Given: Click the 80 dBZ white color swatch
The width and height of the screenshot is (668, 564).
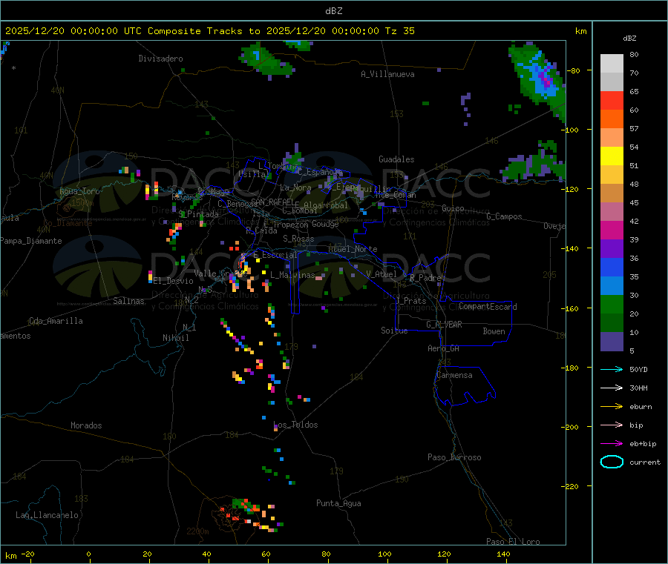Looking at the screenshot, I should [x=612, y=64].
